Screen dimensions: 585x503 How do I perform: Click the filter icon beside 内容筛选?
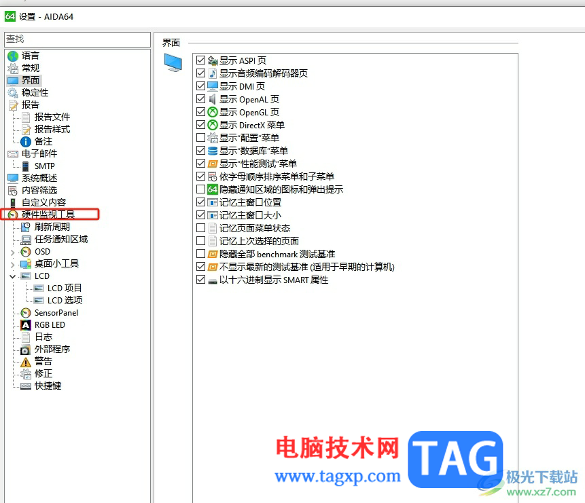coord(13,191)
